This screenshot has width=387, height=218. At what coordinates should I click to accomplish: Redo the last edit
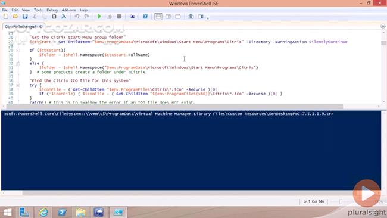[87, 17]
